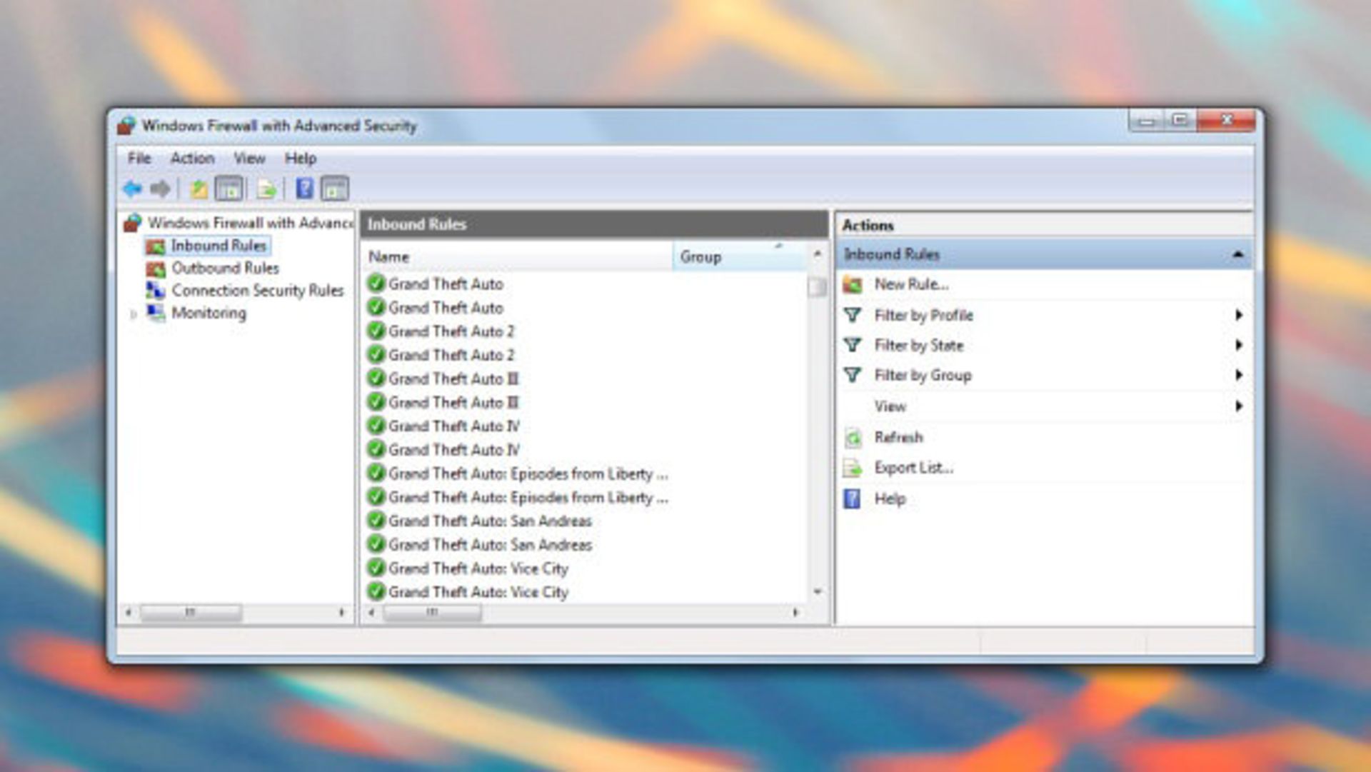
Task: Select the last Vice City rule
Action: tap(478, 592)
